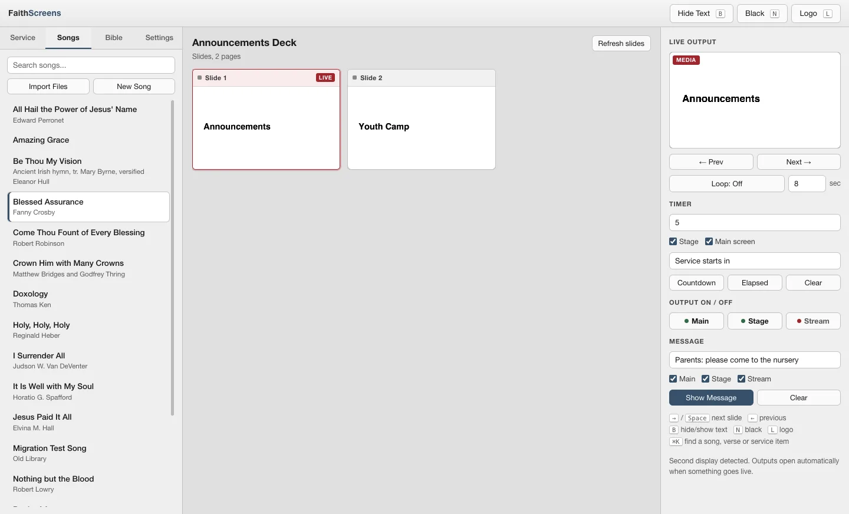Toggle the Stream output on/off
The width and height of the screenshot is (849, 514).
click(813, 321)
